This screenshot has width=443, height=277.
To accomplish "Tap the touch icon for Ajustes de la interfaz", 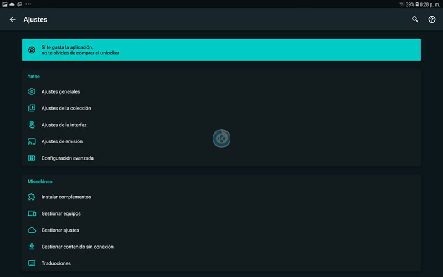I will click(32, 125).
